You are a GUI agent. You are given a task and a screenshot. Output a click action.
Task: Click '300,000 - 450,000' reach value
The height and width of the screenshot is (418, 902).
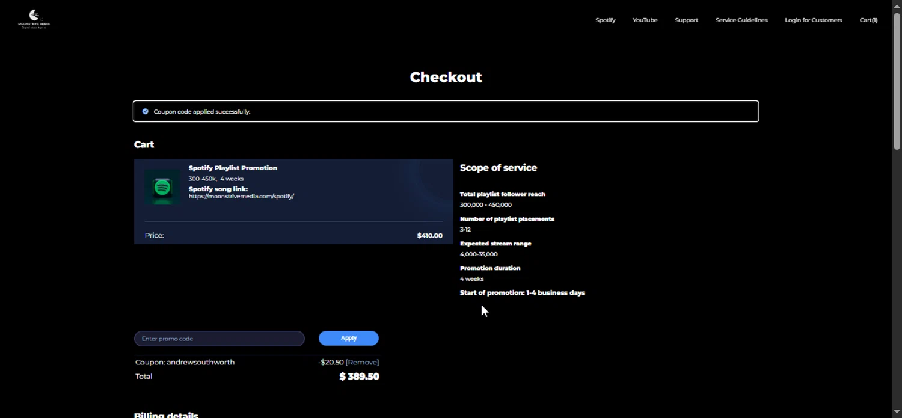coord(486,204)
